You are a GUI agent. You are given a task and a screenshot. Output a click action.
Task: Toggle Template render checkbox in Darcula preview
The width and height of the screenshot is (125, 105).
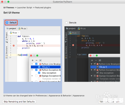pyautogui.click(x=97, y=79)
